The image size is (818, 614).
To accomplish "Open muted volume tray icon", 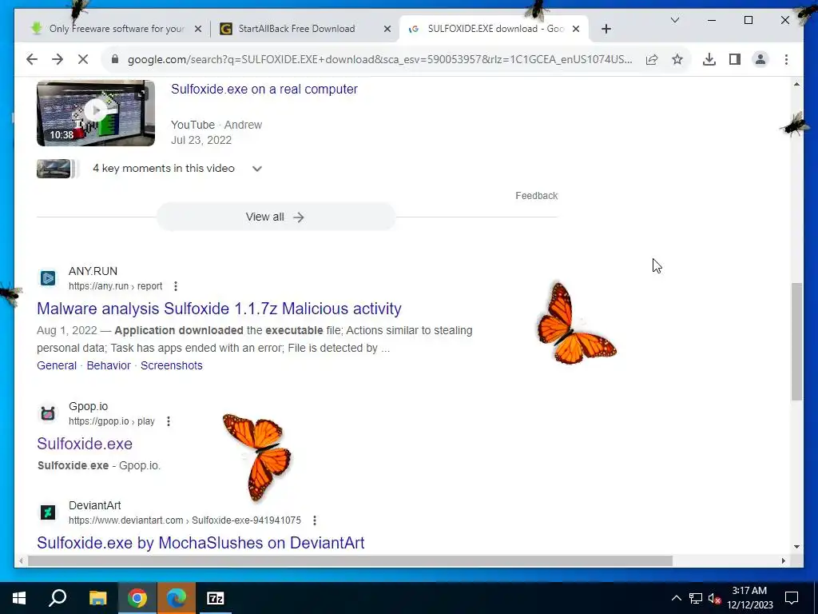I will tap(714, 598).
